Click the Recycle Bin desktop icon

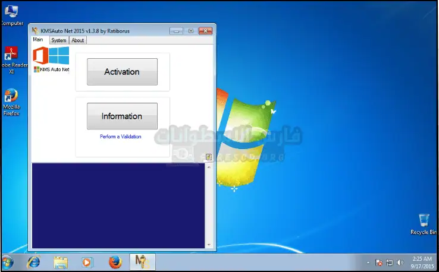point(423,224)
